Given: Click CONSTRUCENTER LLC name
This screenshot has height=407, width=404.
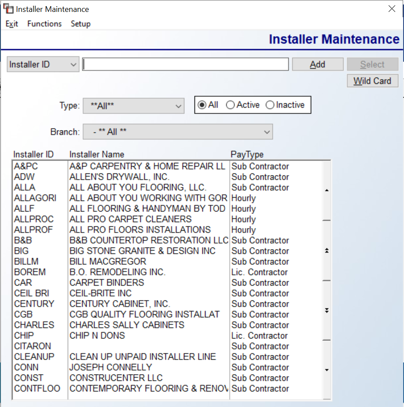Looking at the screenshot, I should 116,378.
